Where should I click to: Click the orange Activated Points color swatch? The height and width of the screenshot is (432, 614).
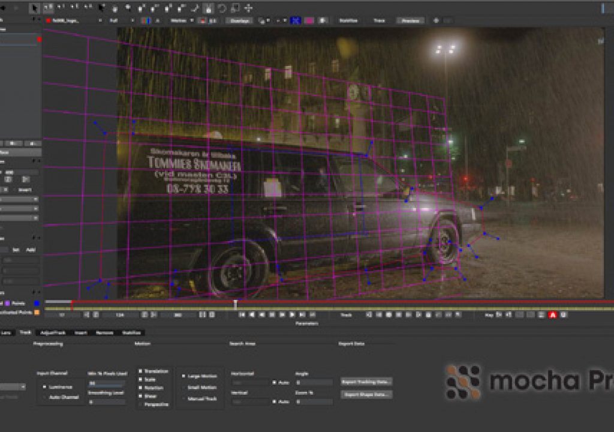coord(37,313)
